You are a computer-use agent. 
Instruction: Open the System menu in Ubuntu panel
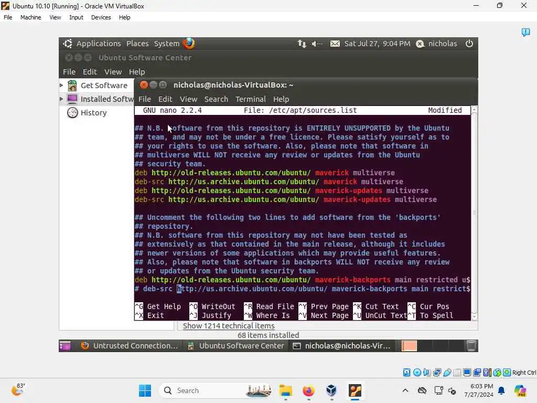(166, 44)
